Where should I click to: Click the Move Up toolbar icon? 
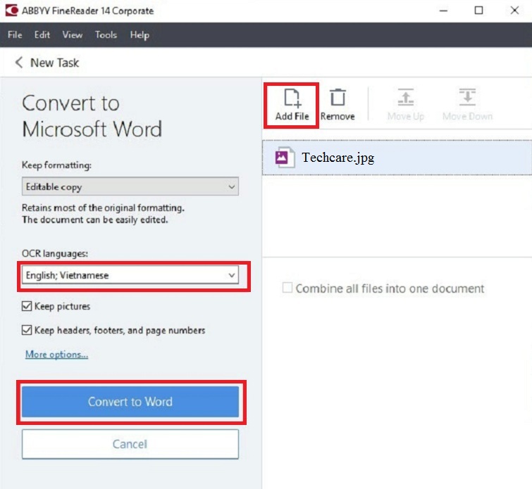pyautogui.click(x=405, y=99)
